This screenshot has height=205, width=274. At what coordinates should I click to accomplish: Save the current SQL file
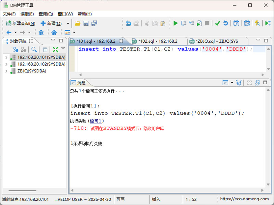tap(86, 23)
